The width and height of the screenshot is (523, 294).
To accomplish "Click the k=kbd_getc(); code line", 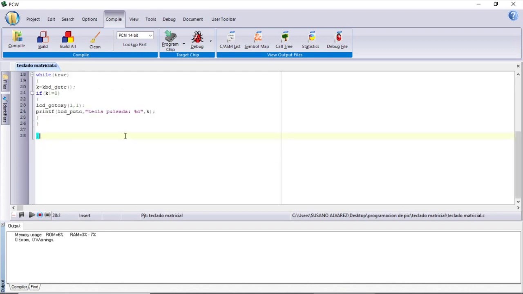I will (x=56, y=87).
